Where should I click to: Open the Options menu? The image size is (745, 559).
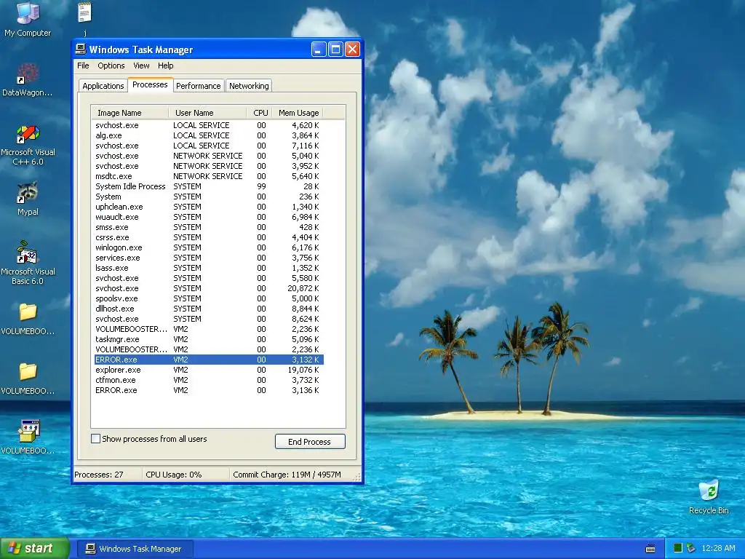point(111,66)
